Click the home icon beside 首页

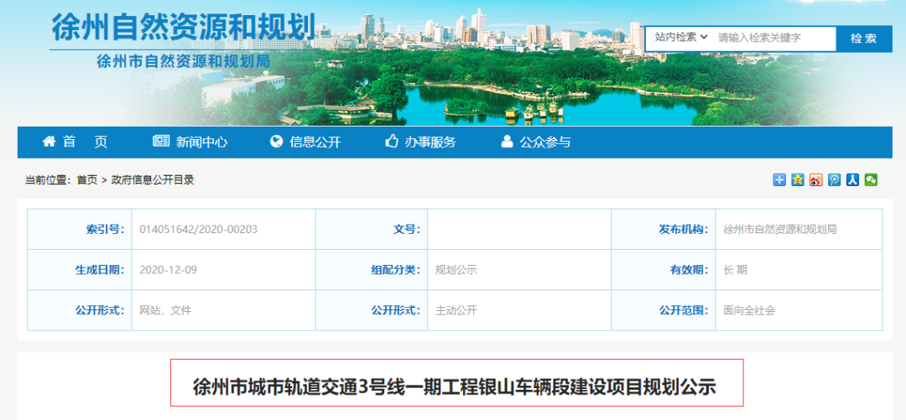pos(49,142)
